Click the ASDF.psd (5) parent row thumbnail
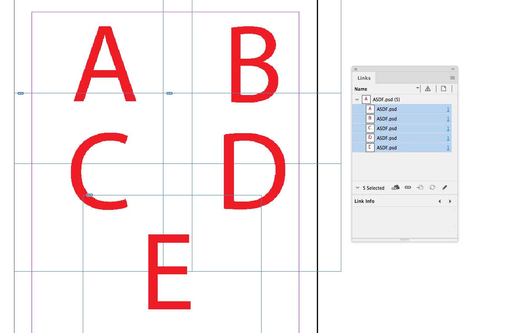The image size is (506, 333). pyautogui.click(x=366, y=99)
